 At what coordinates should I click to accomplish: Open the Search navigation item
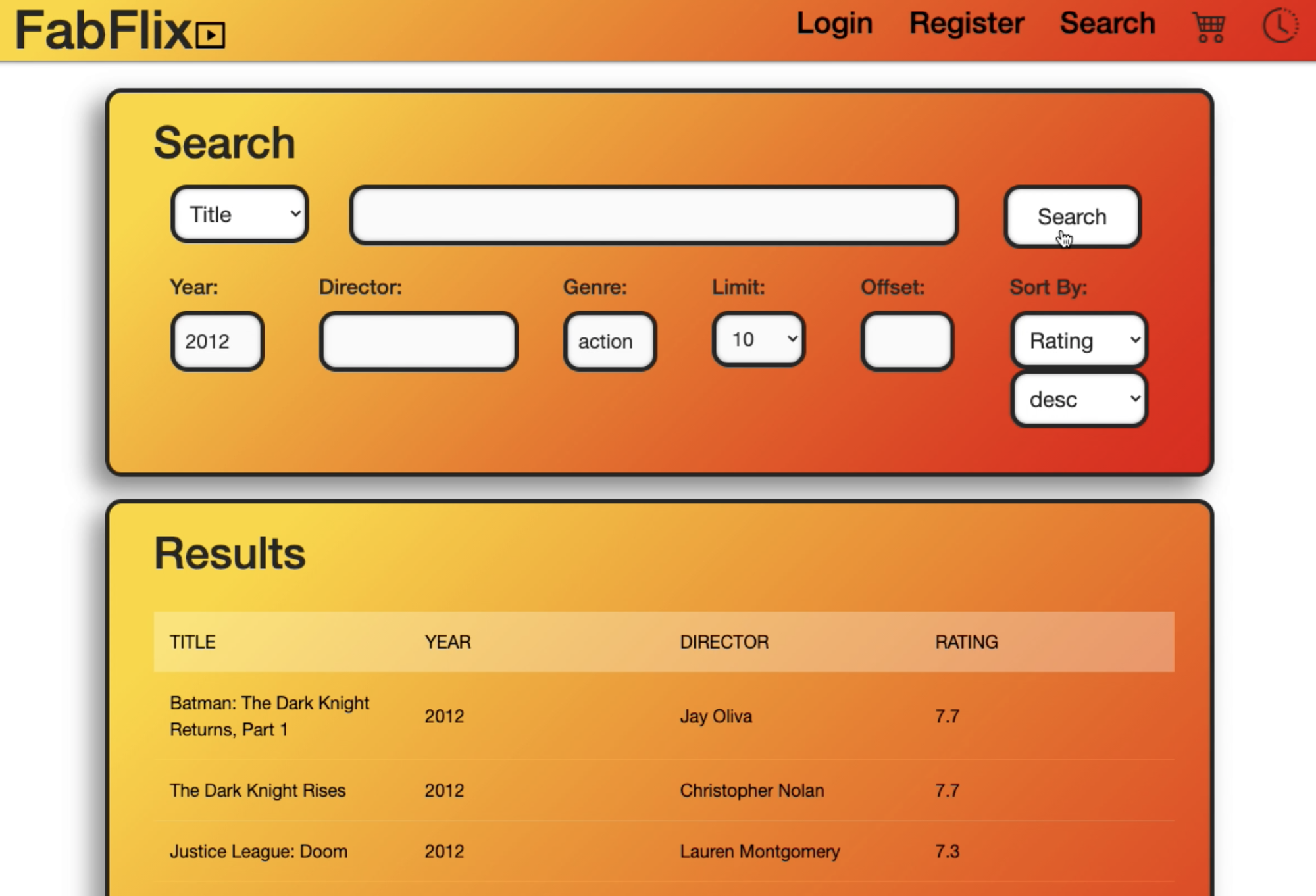point(1108,24)
